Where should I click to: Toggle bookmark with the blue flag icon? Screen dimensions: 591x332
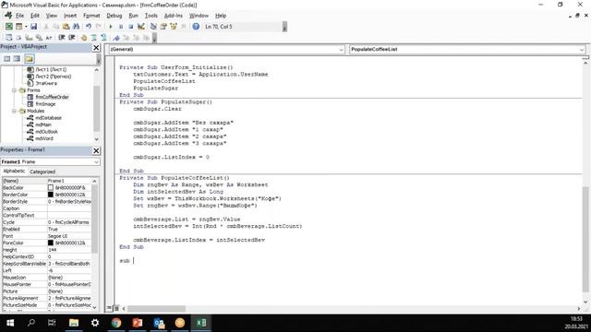pyautogui.click(x=116, y=37)
